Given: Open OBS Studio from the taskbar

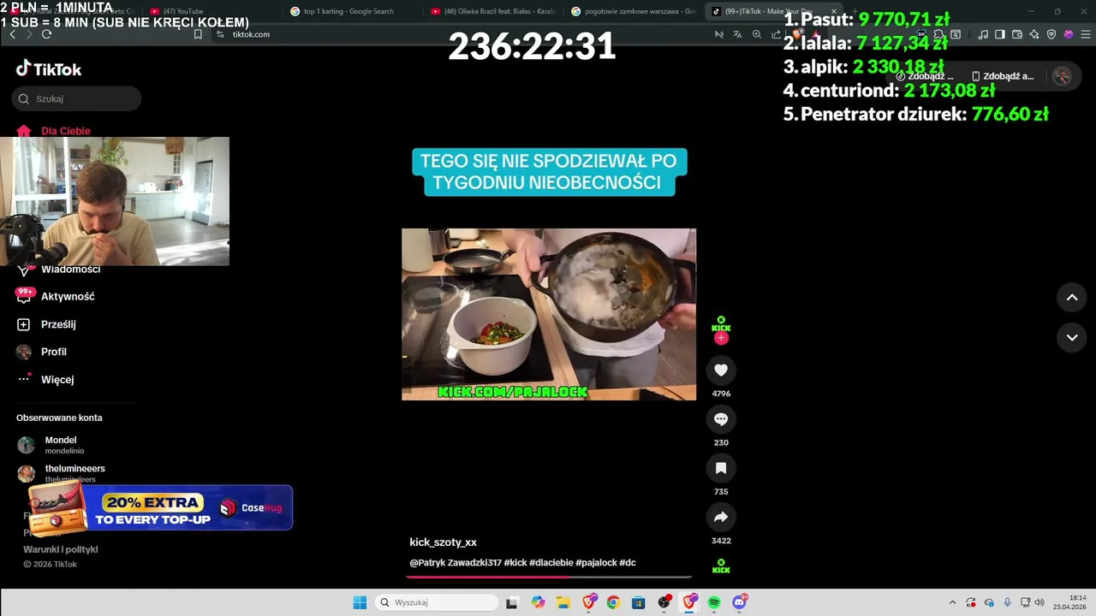Looking at the screenshot, I should point(664,602).
